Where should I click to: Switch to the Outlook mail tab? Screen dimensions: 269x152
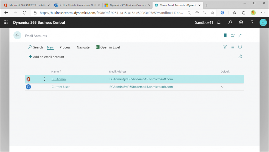coord(77,5)
